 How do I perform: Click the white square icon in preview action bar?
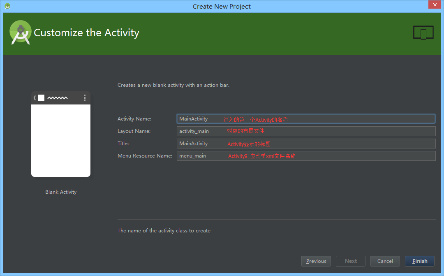pyautogui.click(x=41, y=98)
